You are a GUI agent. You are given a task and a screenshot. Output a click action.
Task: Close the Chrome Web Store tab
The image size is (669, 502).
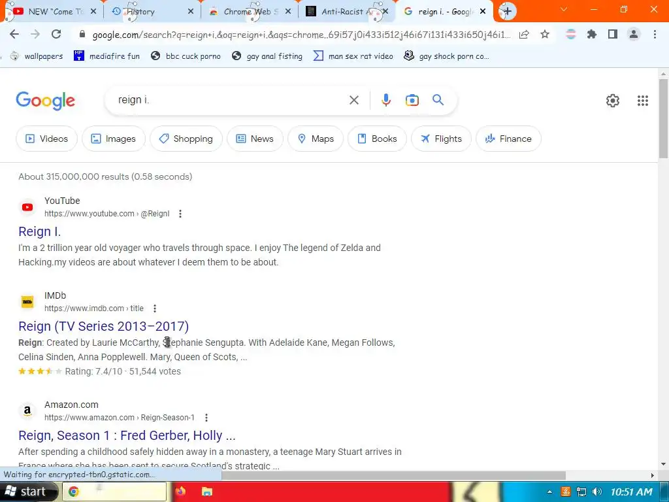[288, 12]
